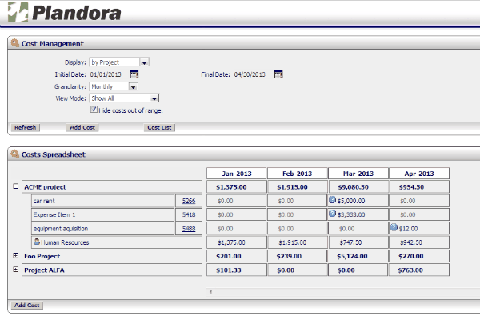Click the Expense Item 1 Mar-2013 cost icon

point(332,214)
